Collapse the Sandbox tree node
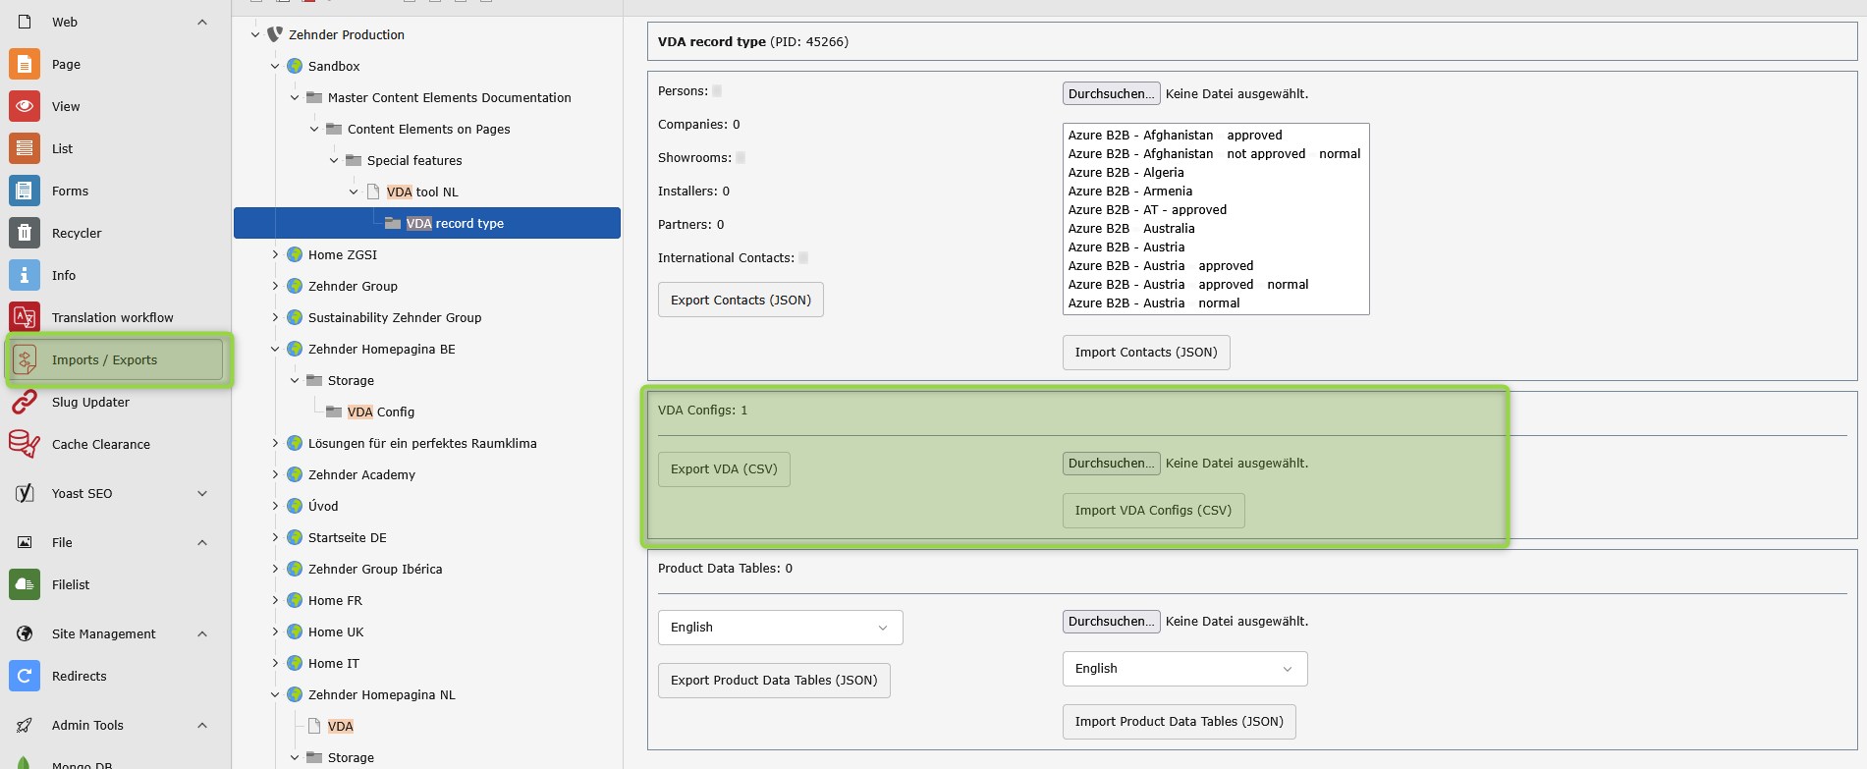Screen dimensions: 1867x769 [x=275, y=66]
